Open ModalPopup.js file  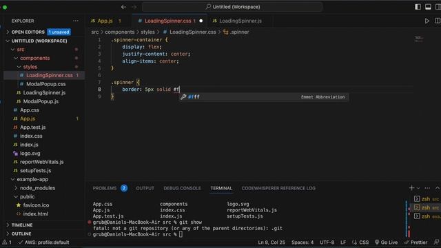pyautogui.click(x=41, y=101)
